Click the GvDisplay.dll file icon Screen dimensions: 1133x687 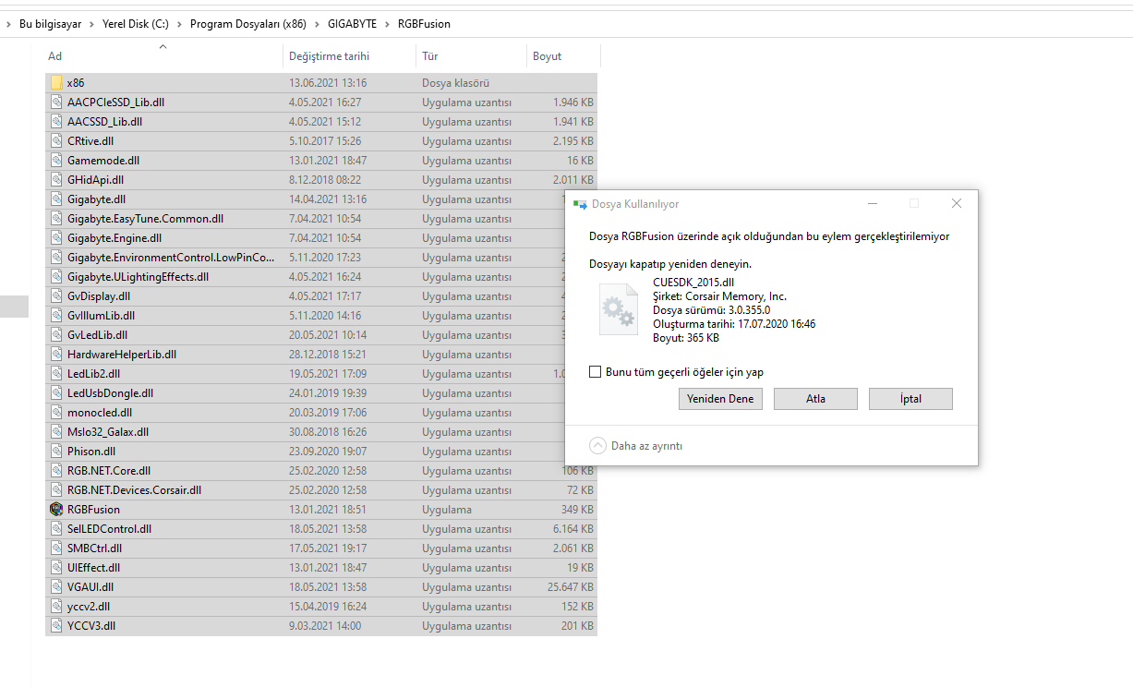tap(56, 296)
